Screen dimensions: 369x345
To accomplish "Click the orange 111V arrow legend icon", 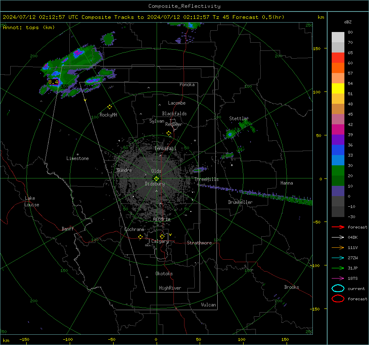I will coord(338,247).
